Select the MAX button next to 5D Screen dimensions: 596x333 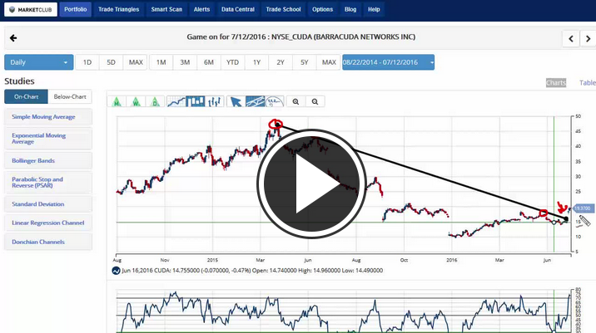(136, 62)
